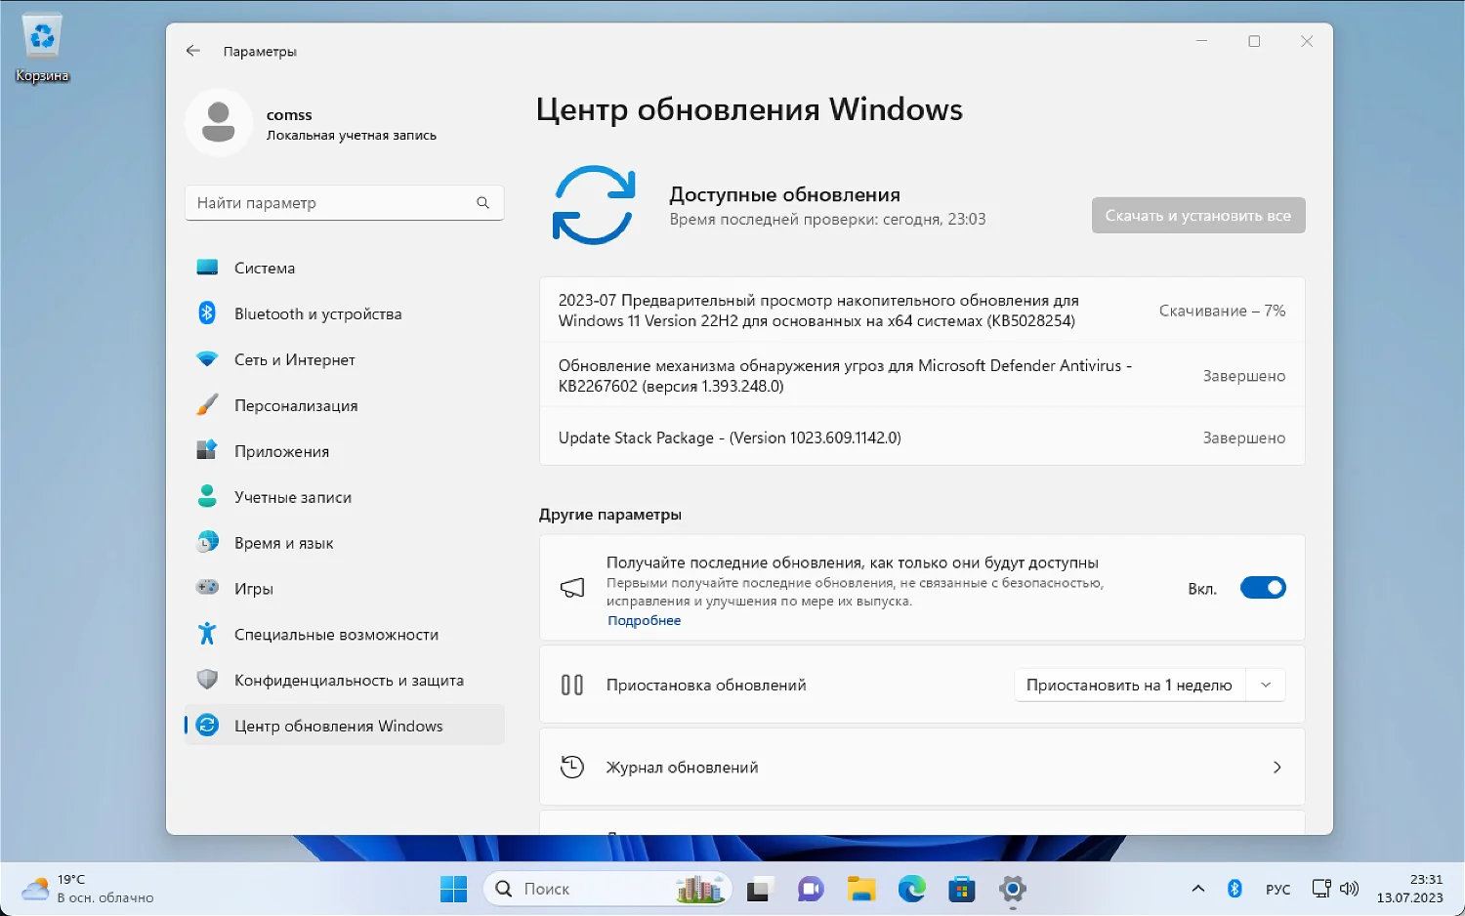The width and height of the screenshot is (1465, 916).
Task: Open File Explorer from taskbar
Action: [x=861, y=890]
